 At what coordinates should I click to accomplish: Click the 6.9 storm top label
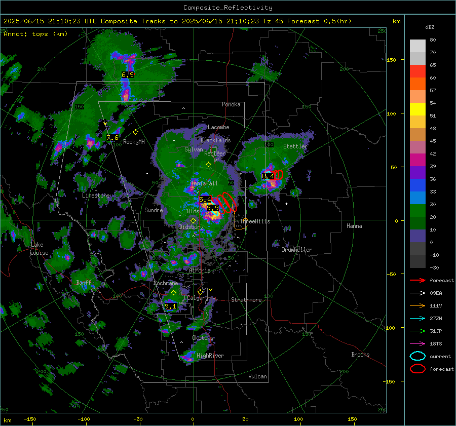[x=128, y=75]
